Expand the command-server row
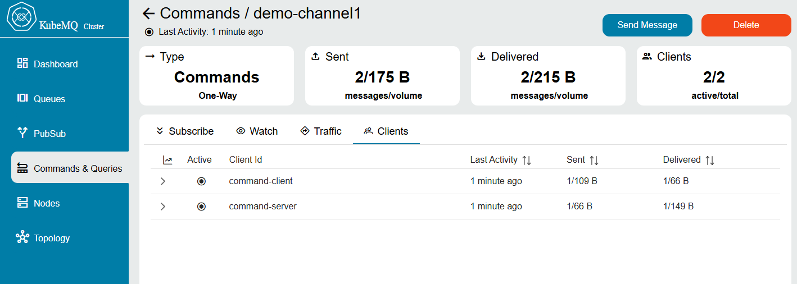797x284 pixels. (x=163, y=207)
